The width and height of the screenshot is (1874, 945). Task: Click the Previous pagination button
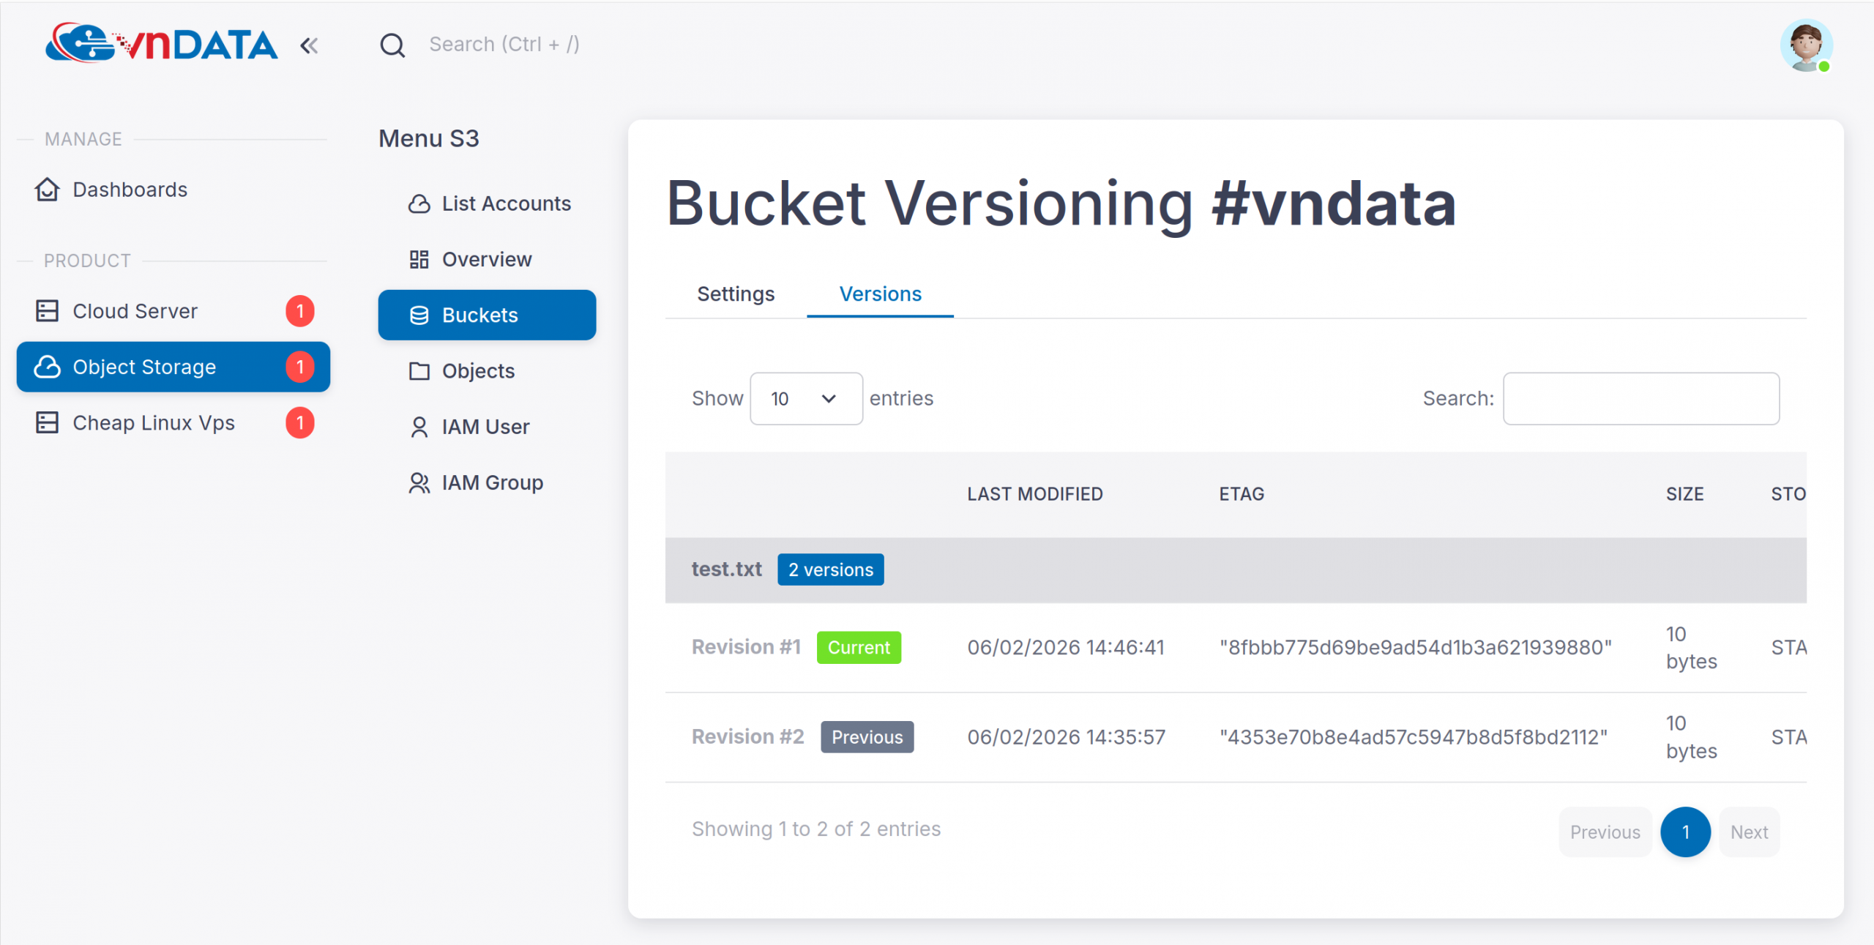[1605, 832]
